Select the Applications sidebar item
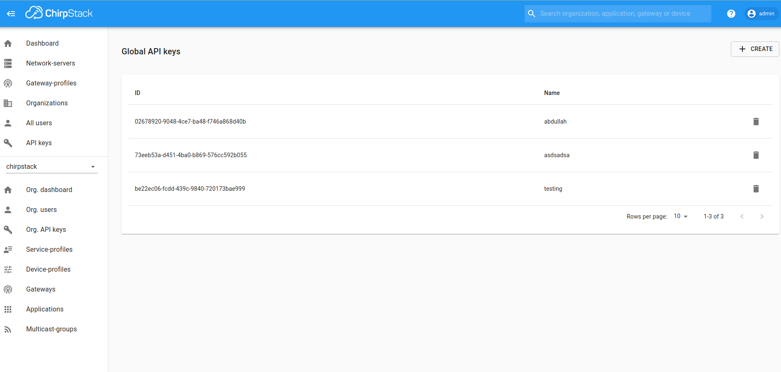This screenshot has height=372, width=781. point(45,309)
